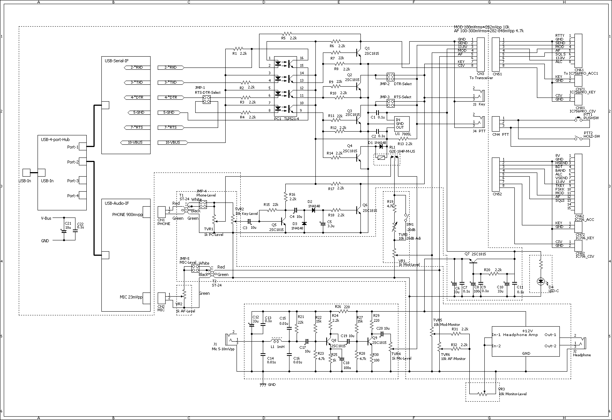The image size is (612, 420).
Task: Click the RL1 relay coil symbol
Action: click(381, 158)
